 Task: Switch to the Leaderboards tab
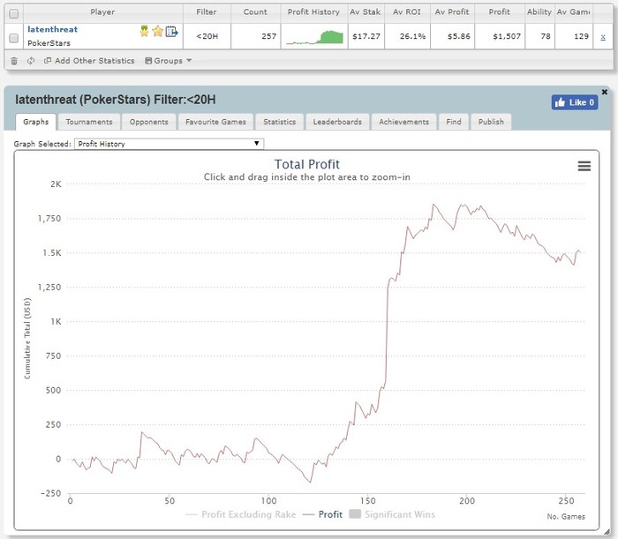point(337,122)
